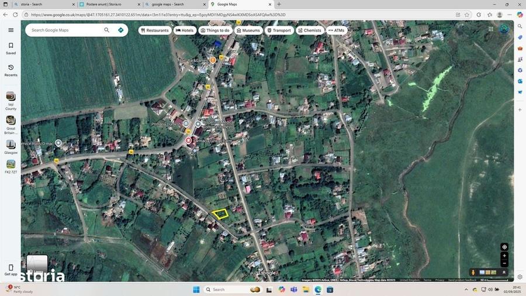Click the Directions arrow icon
Screen dimensions: 526x296
(x=121, y=30)
